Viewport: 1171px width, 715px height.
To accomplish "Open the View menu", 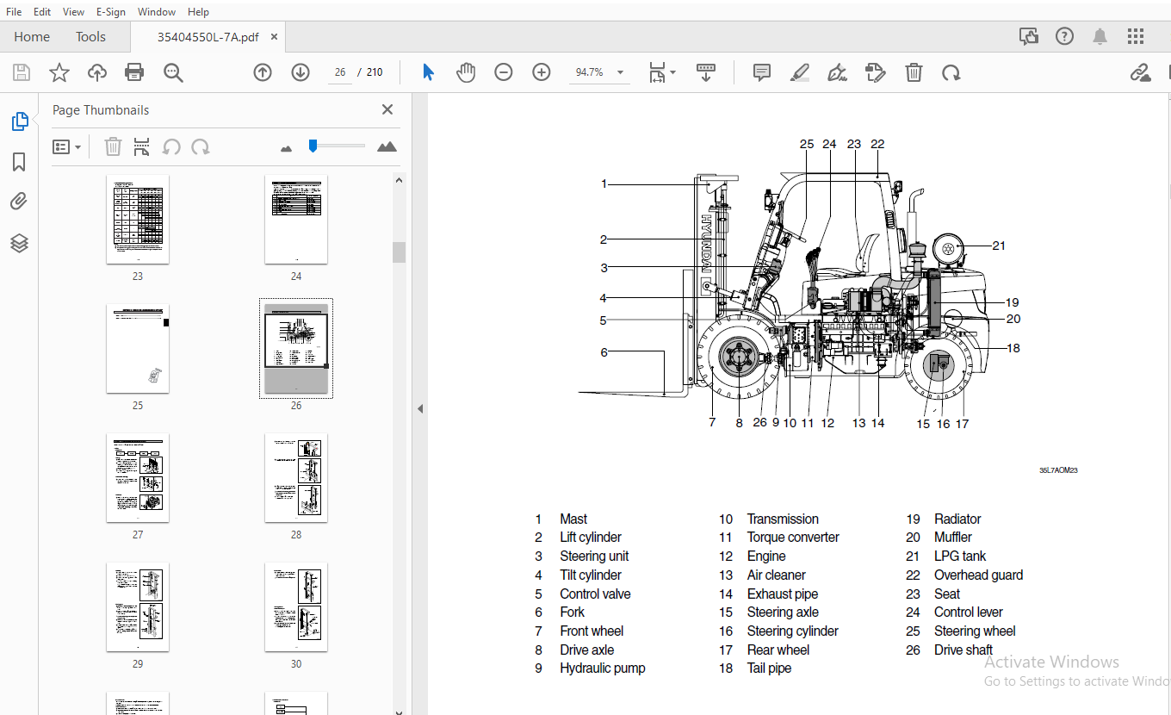I will point(74,12).
